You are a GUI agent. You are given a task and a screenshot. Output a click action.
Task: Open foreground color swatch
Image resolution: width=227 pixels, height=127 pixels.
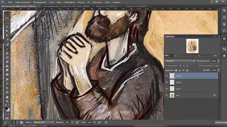point(6,108)
